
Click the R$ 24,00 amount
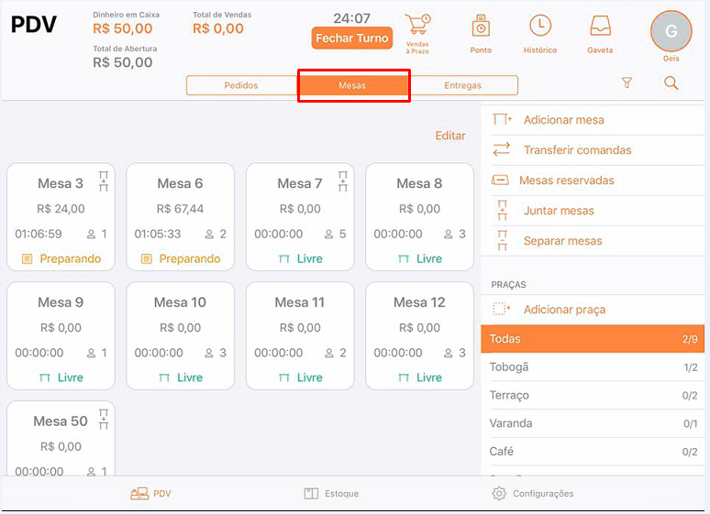tap(61, 209)
